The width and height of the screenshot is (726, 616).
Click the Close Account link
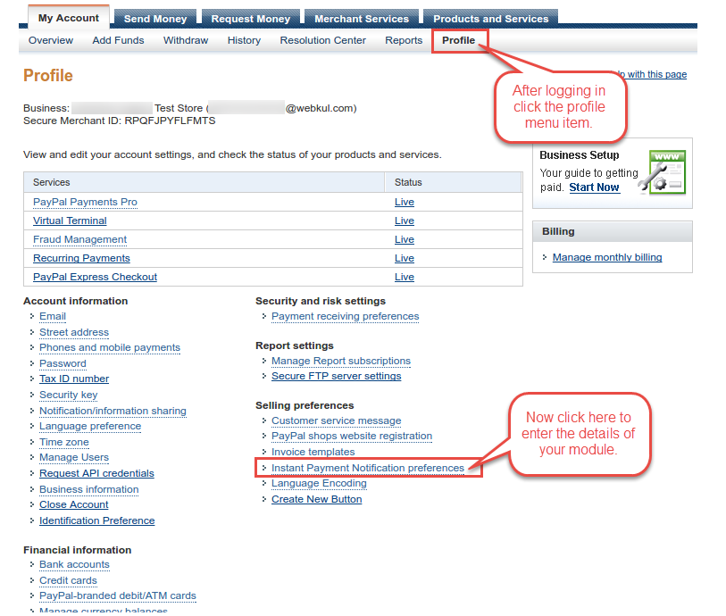click(x=74, y=505)
